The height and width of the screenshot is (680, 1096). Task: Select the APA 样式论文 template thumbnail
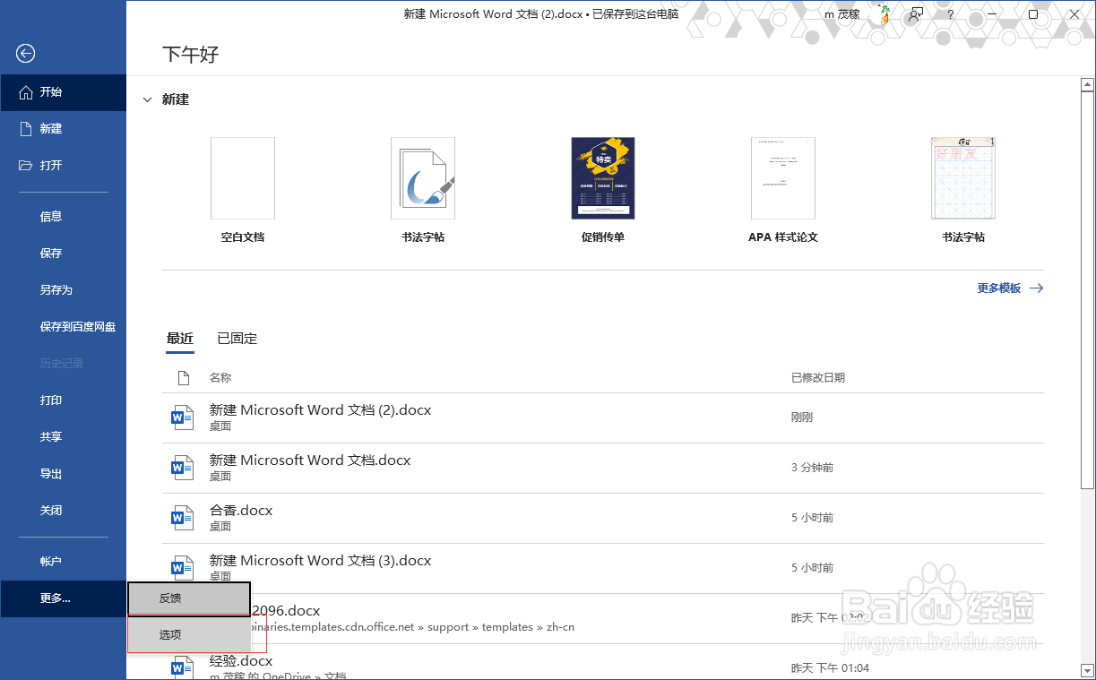click(783, 178)
